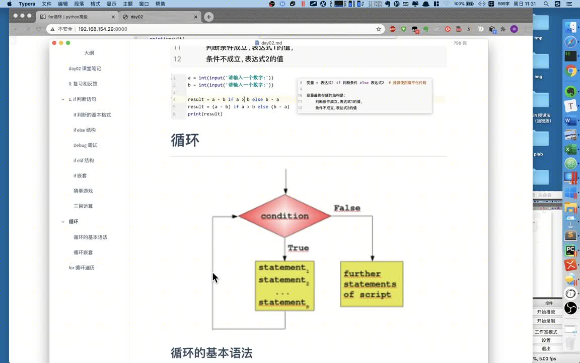Jump to 'day02 课堂笔记' in the outline
This screenshot has height=363, width=580.
(x=85, y=69)
